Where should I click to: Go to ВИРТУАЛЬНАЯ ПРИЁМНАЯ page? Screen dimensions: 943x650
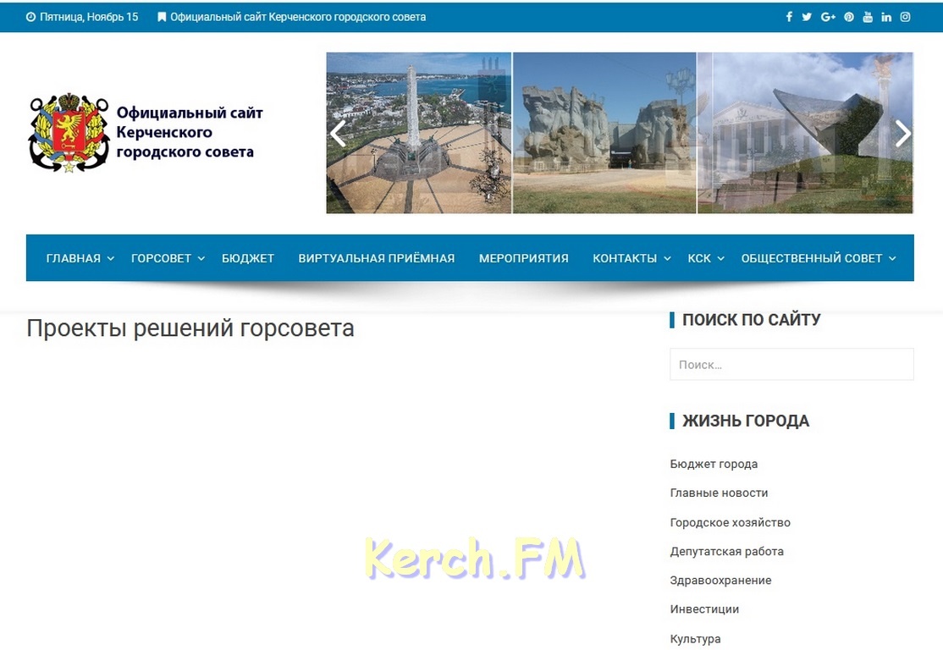pos(376,258)
